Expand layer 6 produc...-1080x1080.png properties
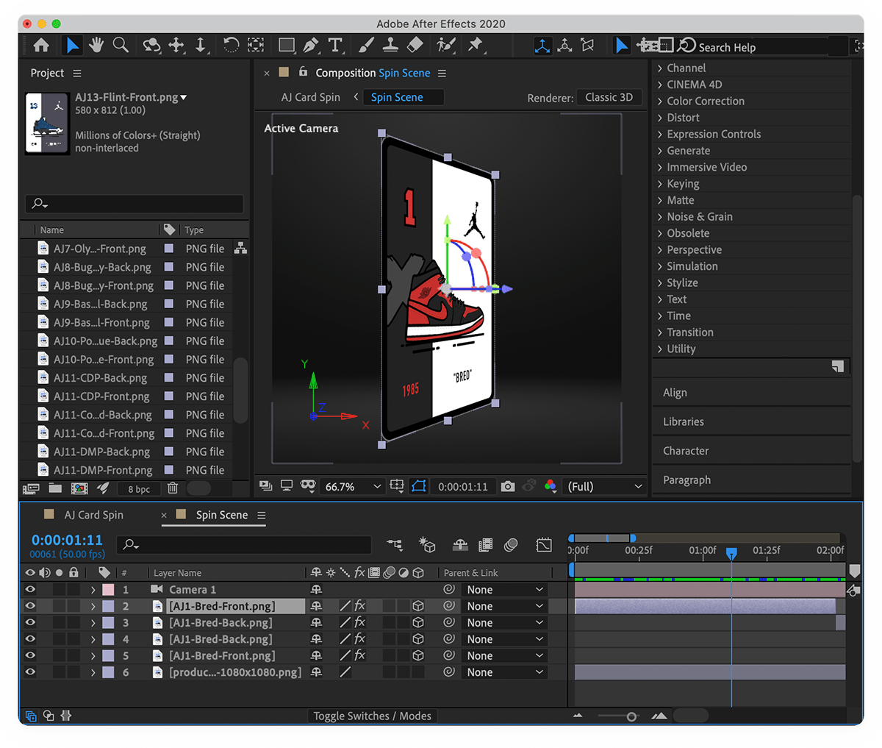882x748 pixels. tap(93, 672)
